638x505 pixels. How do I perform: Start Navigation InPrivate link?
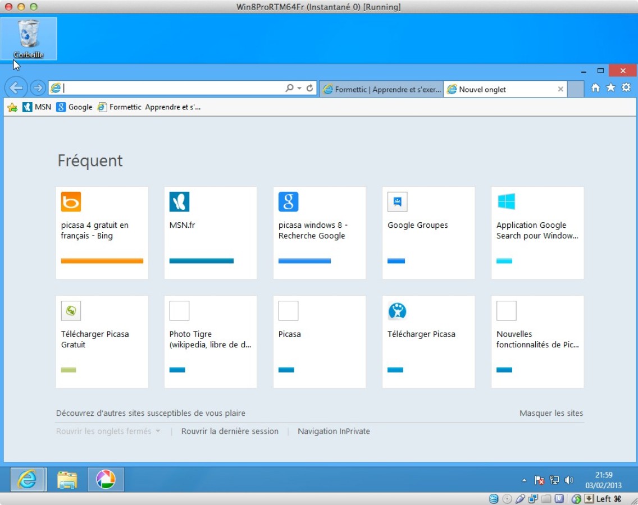click(334, 431)
